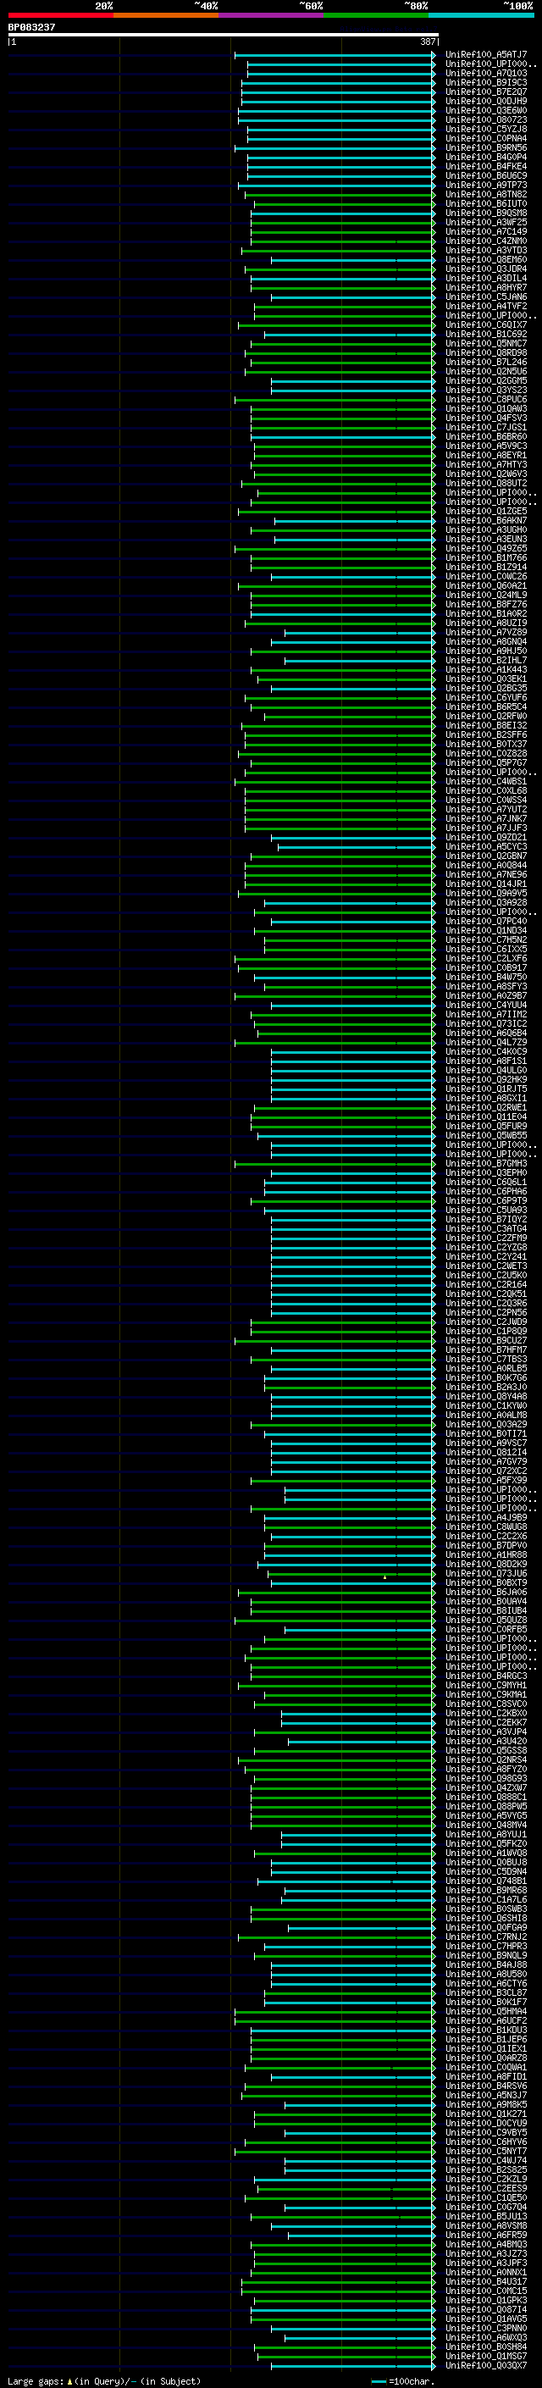This screenshot has width=542, height=2388.
Task: Select UniRef100_C7TBS3 label
Action: [x=486, y=1359]
